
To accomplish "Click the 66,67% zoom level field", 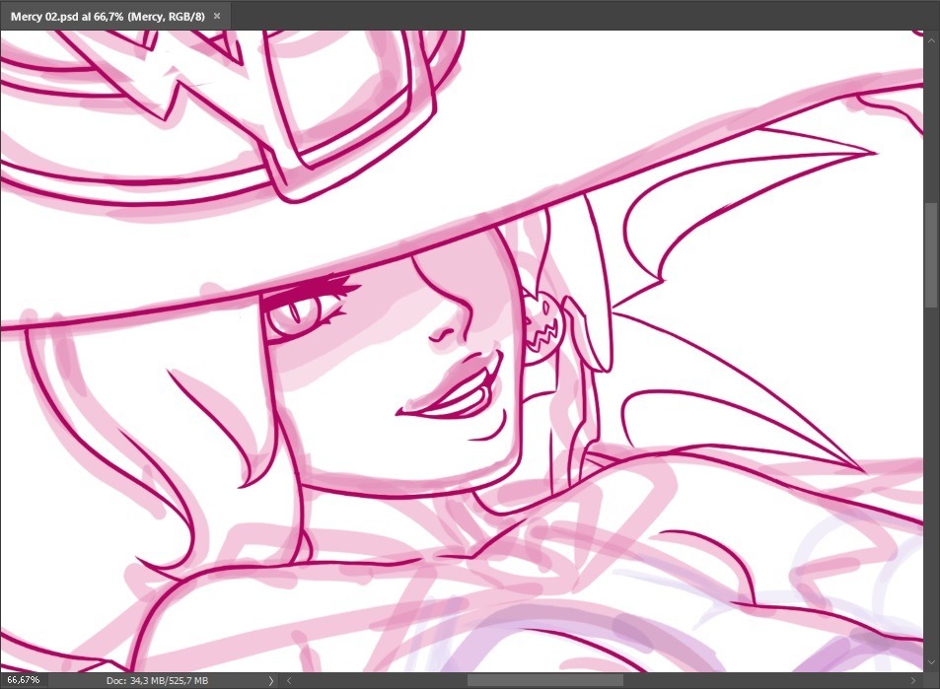I will (x=24, y=680).
